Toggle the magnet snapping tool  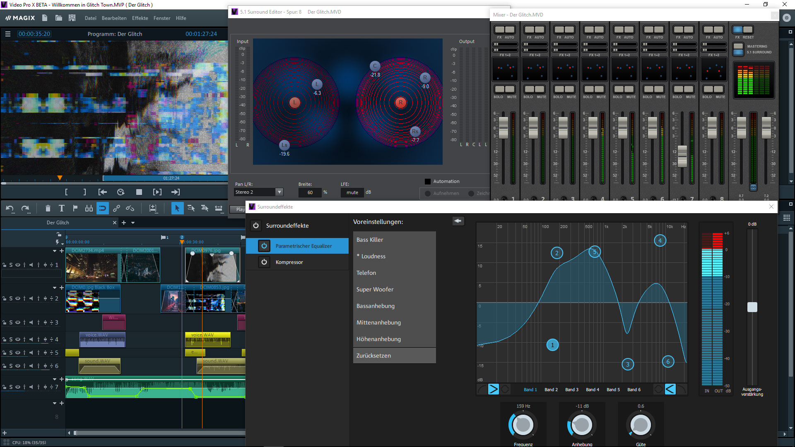coord(102,208)
